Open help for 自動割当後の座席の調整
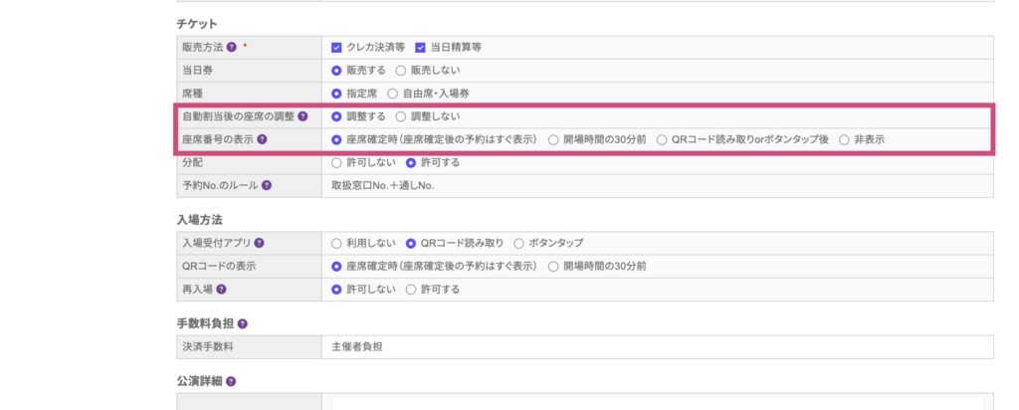1019x410 pixels. tap(303, 116)
